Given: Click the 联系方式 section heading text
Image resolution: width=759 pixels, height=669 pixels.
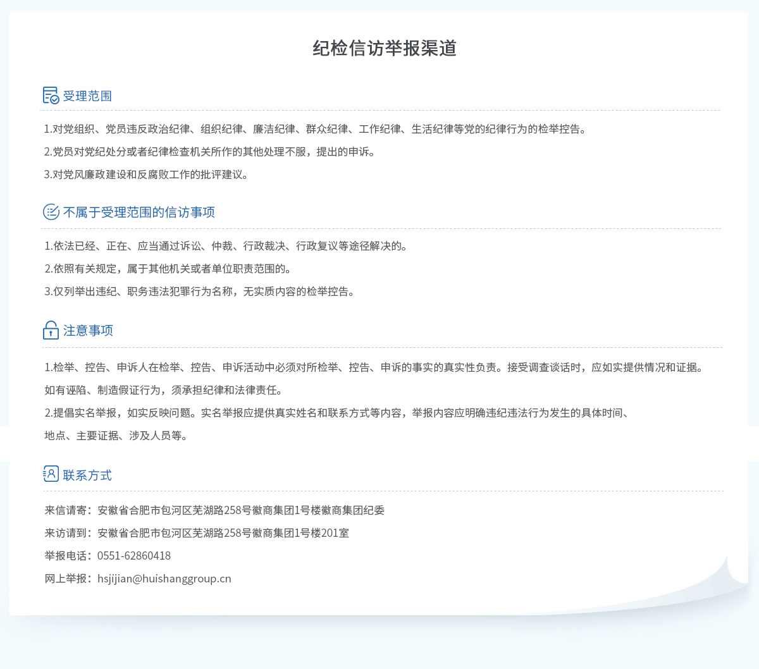Looking at the screenshot, I should click(87, 476).
